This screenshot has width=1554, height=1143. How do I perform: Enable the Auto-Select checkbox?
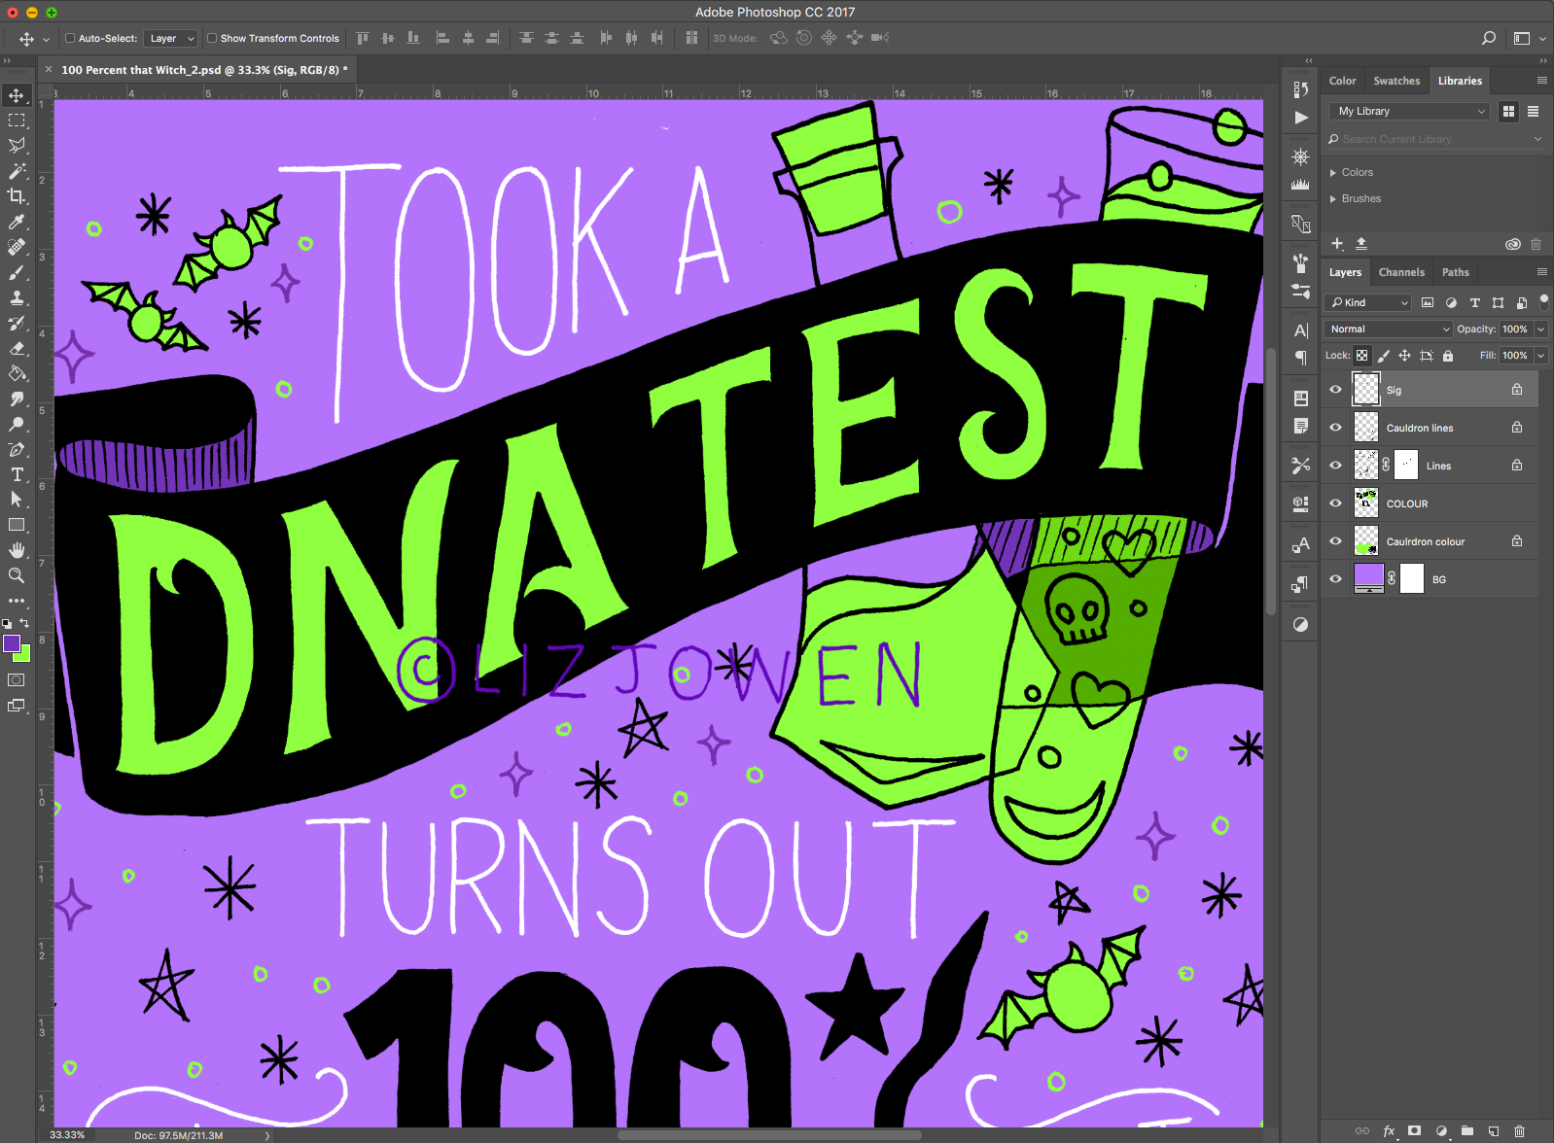(70, 38)
